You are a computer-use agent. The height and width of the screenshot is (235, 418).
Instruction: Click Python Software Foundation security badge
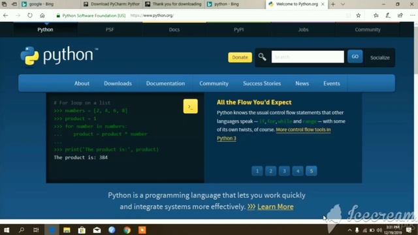[91, 16]
